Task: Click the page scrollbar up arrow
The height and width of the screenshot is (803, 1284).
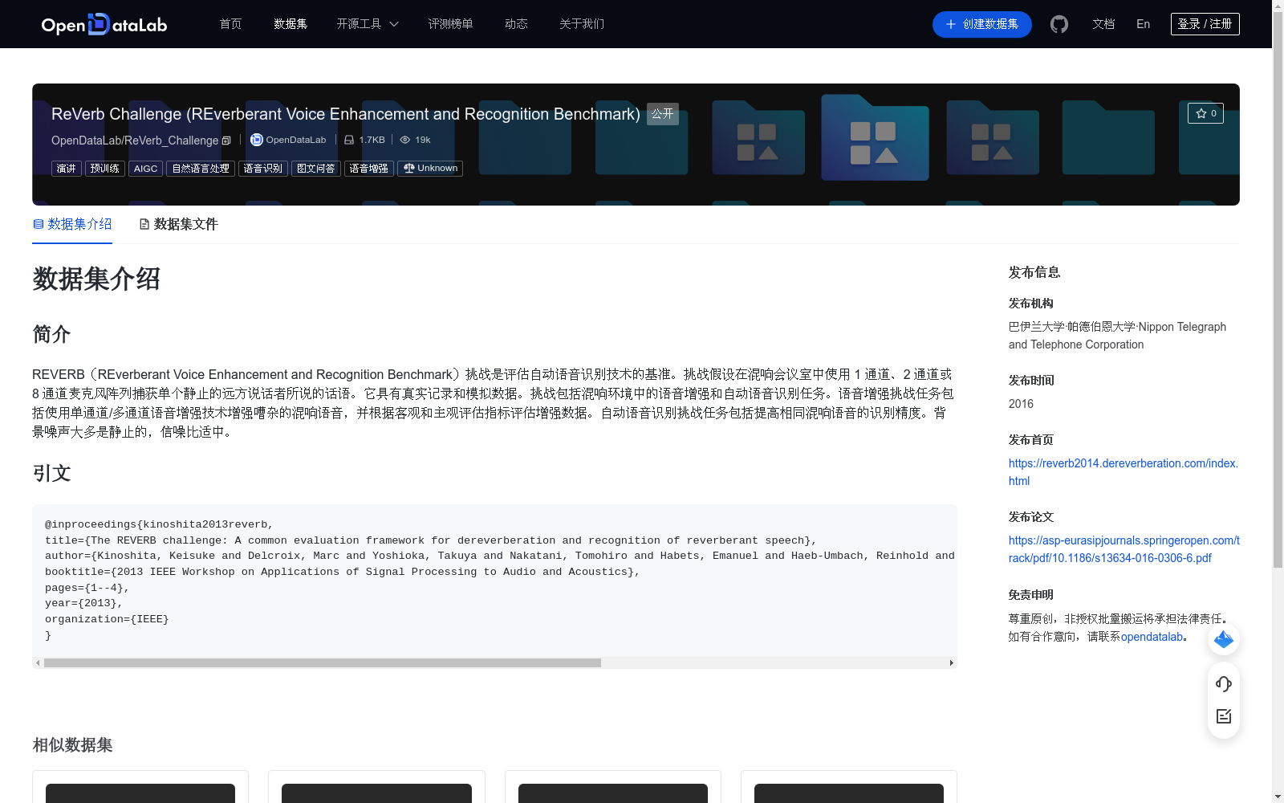Action: tap(1278, 6)
